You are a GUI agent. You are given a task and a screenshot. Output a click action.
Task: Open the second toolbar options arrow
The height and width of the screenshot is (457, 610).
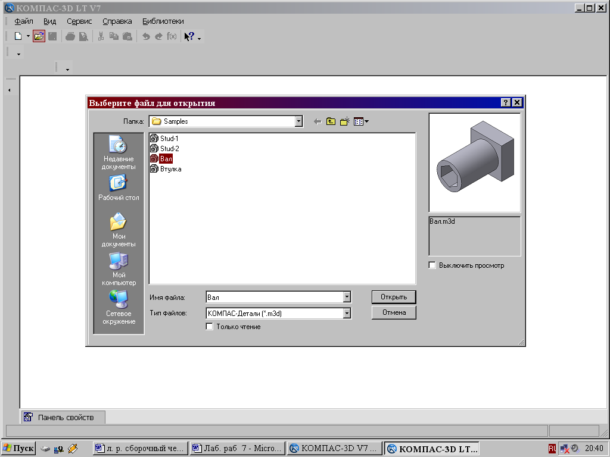pos(67,70)
